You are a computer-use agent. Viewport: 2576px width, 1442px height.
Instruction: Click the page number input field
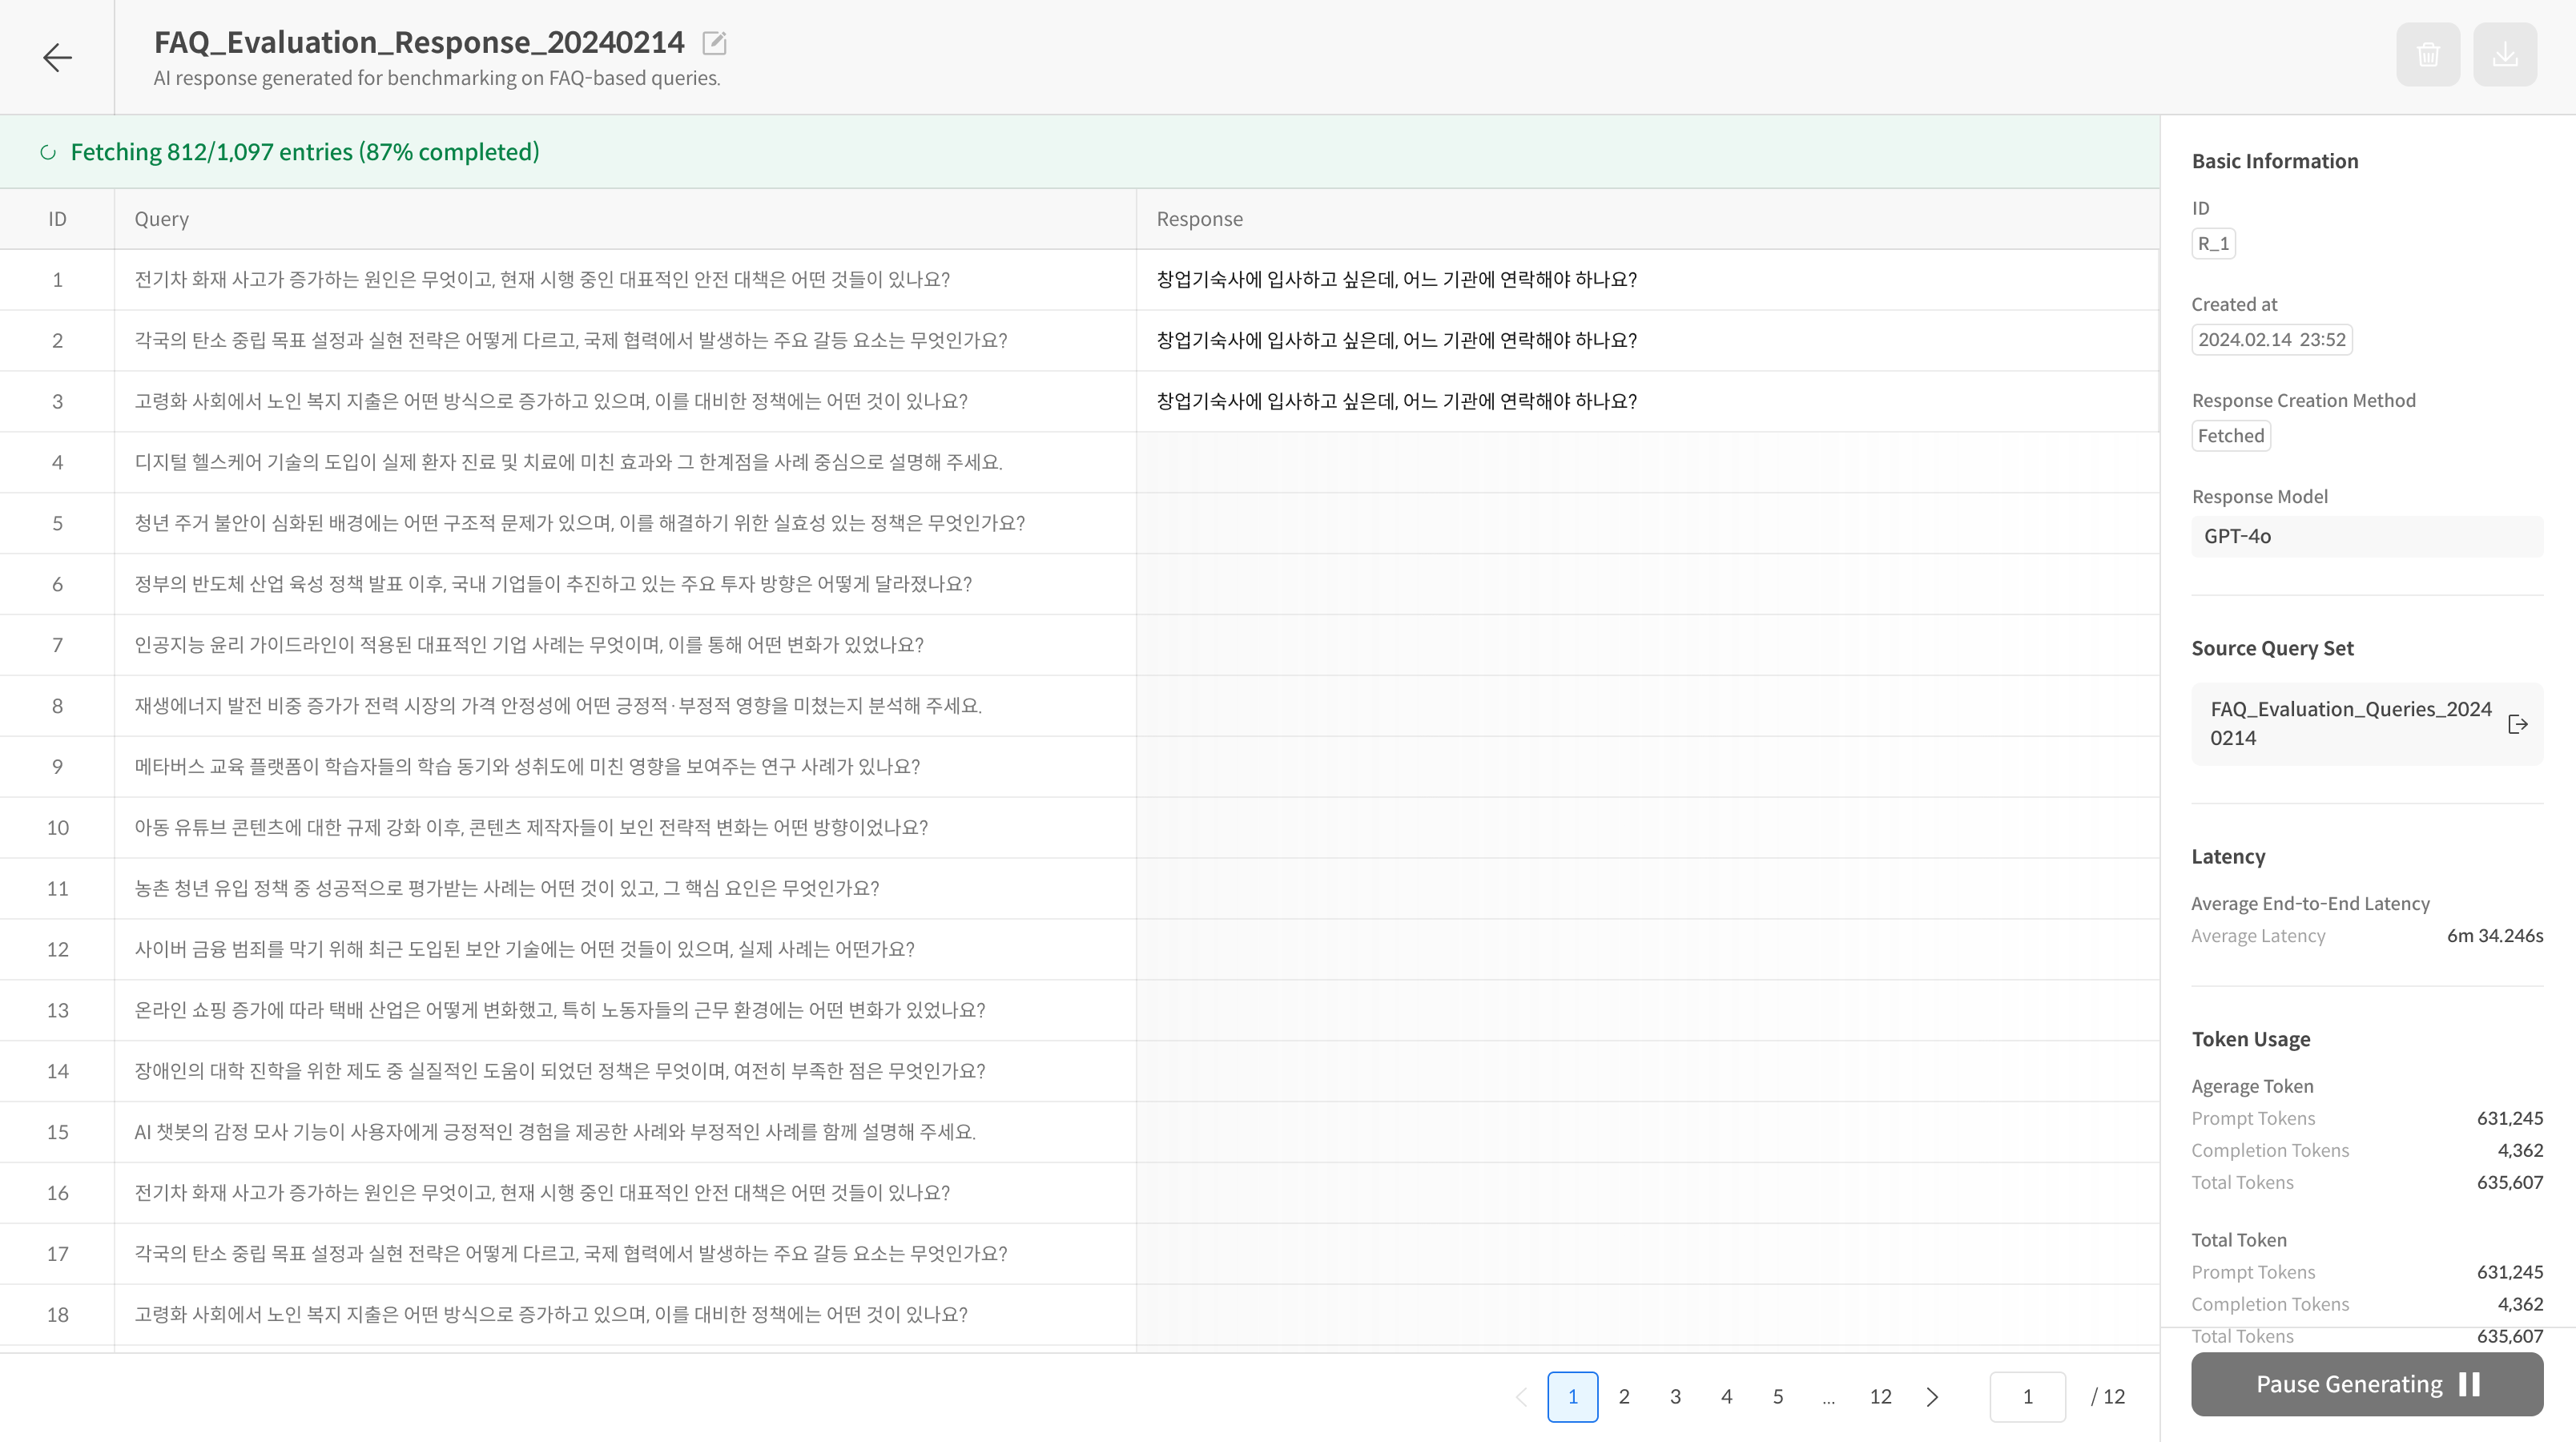click(2027, 1397)
